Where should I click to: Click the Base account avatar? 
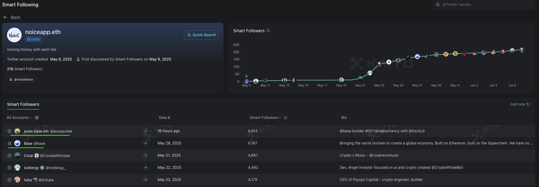pos(17,143)
